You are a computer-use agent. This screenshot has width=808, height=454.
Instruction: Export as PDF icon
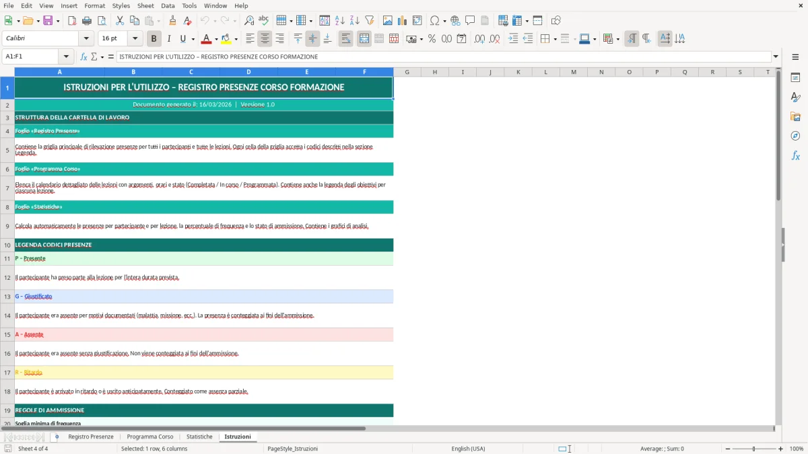pos(72,21)
